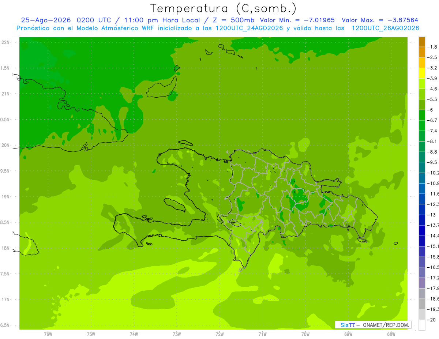Pick the teal swatch between -9.5 and -10.2
The height and width of the screenshot is (339, 439).
422,167
